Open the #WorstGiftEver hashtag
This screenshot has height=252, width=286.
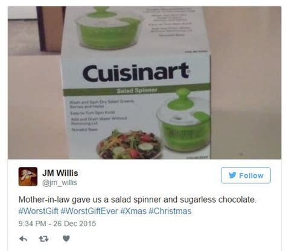[89, 211]
